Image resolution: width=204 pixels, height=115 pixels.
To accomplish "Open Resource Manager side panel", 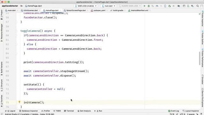I will (x=2, y=33).
